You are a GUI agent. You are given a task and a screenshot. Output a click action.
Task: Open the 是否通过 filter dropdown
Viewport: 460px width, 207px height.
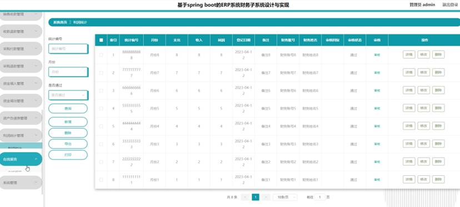pos(68,95)
